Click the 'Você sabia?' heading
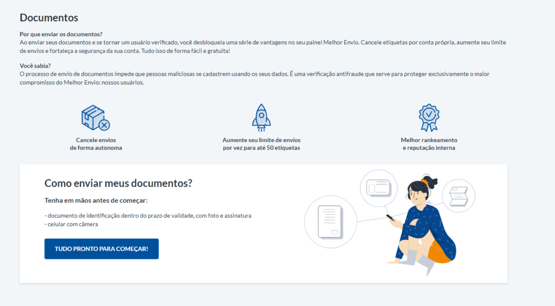Image resolution: width=555 pixels, height=306 pixels. (35, 65)
